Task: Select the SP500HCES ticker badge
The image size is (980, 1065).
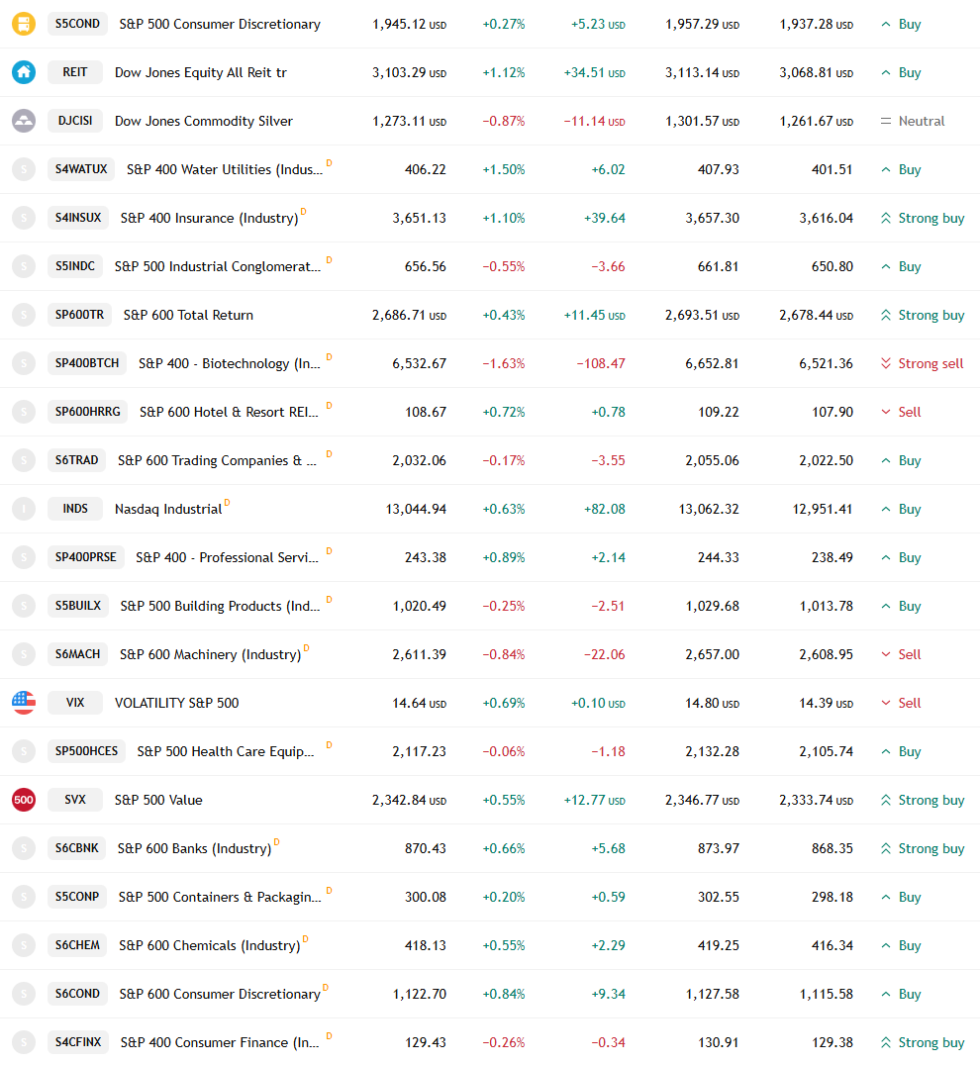Action: 86,751
